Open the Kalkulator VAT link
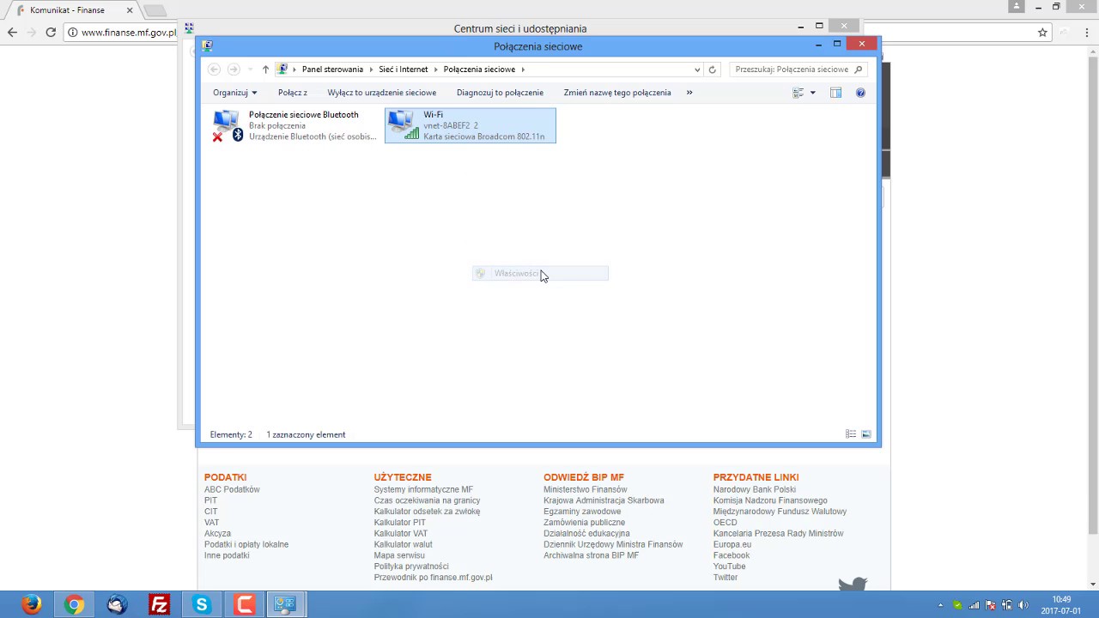This screenshot has height=618, width=1099. pyautogui.click(x=401, y=534)
